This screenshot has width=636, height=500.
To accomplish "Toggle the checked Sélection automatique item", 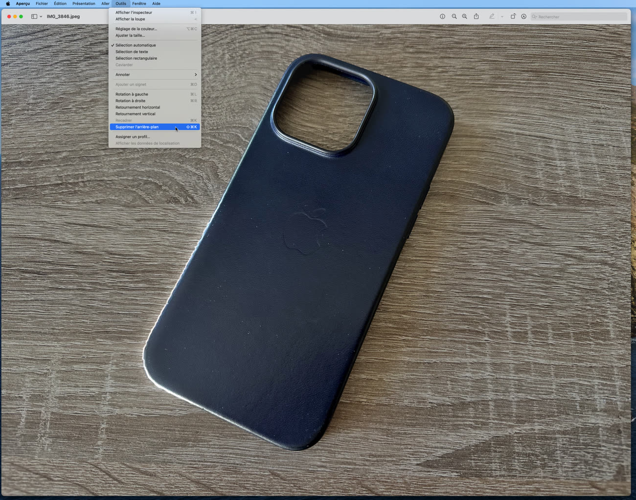I will click(x=155, y=45).
